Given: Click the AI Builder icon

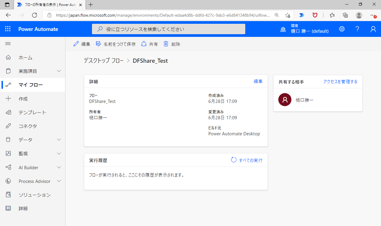Looking at the screenshot, I should click(x=8, y=167).
